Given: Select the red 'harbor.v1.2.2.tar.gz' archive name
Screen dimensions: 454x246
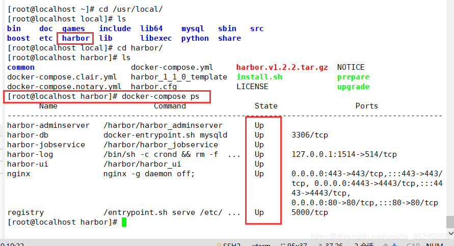Looking at the screenshot, I should 282,67.
